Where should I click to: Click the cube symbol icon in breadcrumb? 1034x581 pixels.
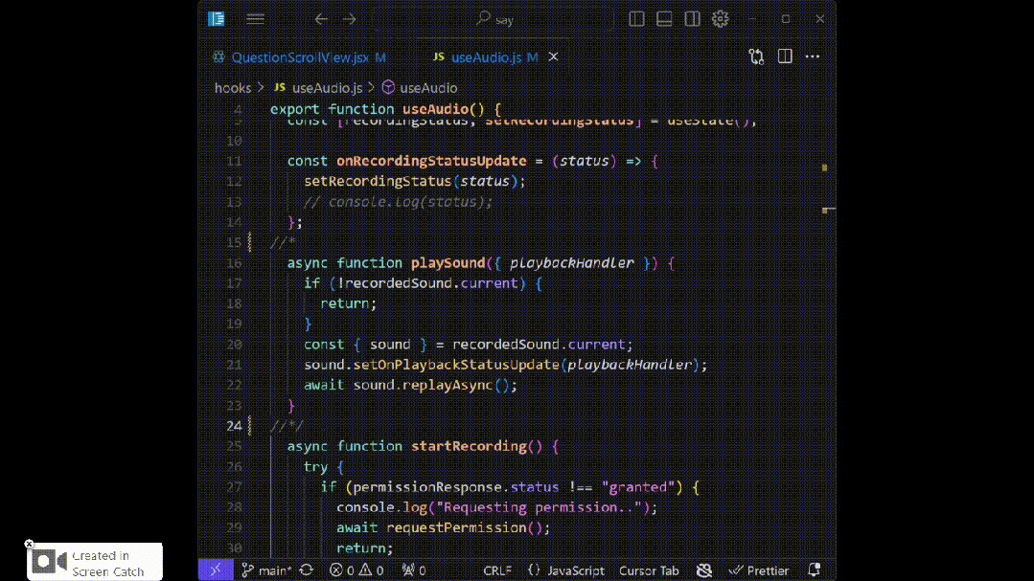(x=388, y=88)
